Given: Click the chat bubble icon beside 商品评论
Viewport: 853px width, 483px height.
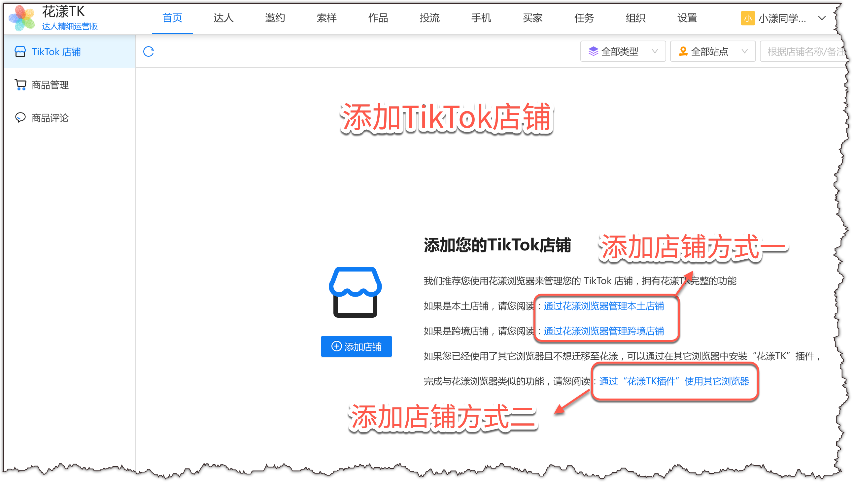Looking at the screenshot, I should (20, 118).
